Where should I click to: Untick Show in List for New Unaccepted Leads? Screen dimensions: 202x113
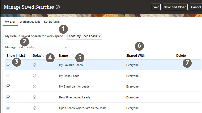8,97
